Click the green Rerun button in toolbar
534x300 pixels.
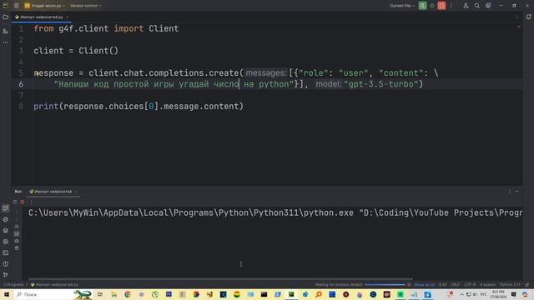click(x=423, y=6)
